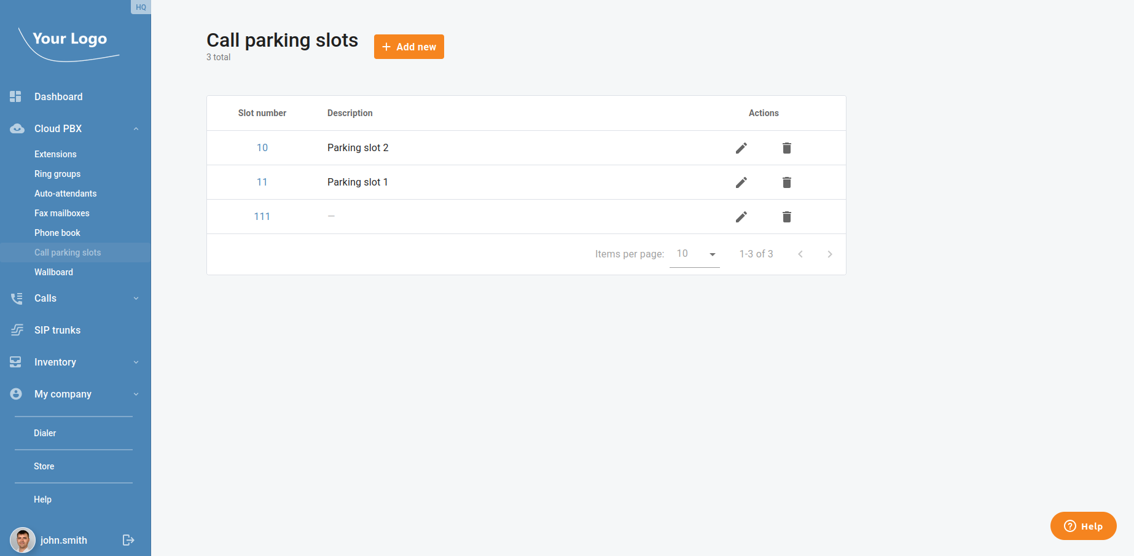Open the Wallboard menu item
Image resolution: width=1134 pixels, height=556 pixels.
point(53,272)
